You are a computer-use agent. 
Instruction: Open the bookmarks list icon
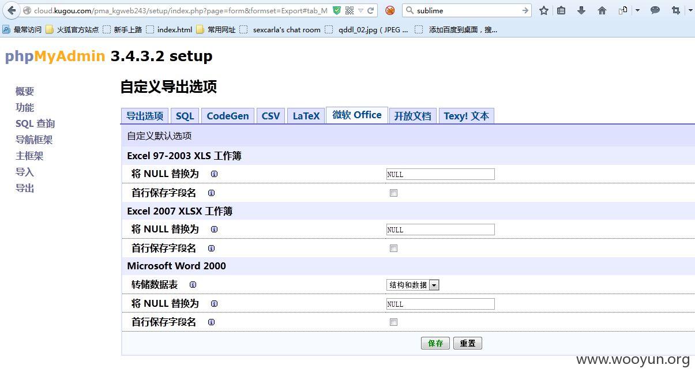tap(561, 10)
